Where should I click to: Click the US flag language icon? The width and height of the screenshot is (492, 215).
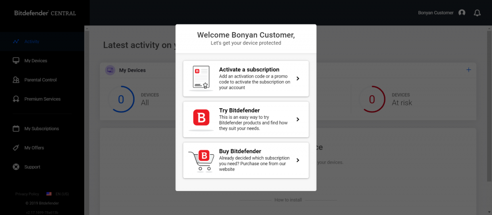pos(49,194)
